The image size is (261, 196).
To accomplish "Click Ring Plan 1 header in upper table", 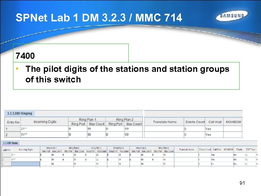I will pyautogui.click(x=87, y=119).
